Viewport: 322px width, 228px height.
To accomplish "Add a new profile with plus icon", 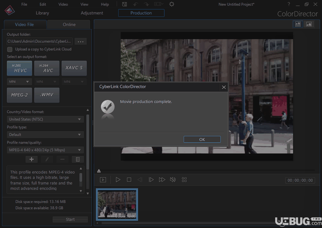I will coord(31,159).
